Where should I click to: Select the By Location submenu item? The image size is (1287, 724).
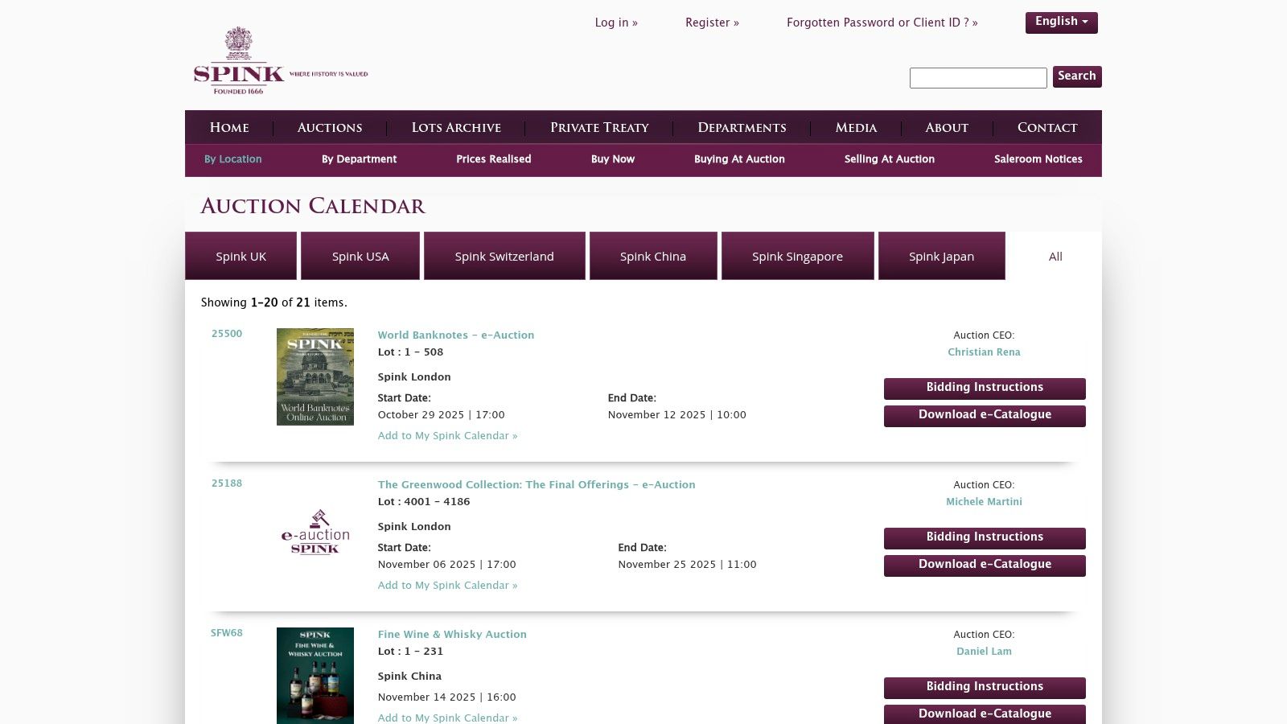(x=233, y=159)
